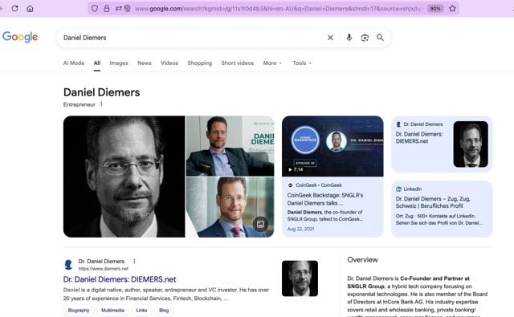Go to the browser home page icon
Image resolution: width=514 pixels, height=317 pixels.
[30, 9]
